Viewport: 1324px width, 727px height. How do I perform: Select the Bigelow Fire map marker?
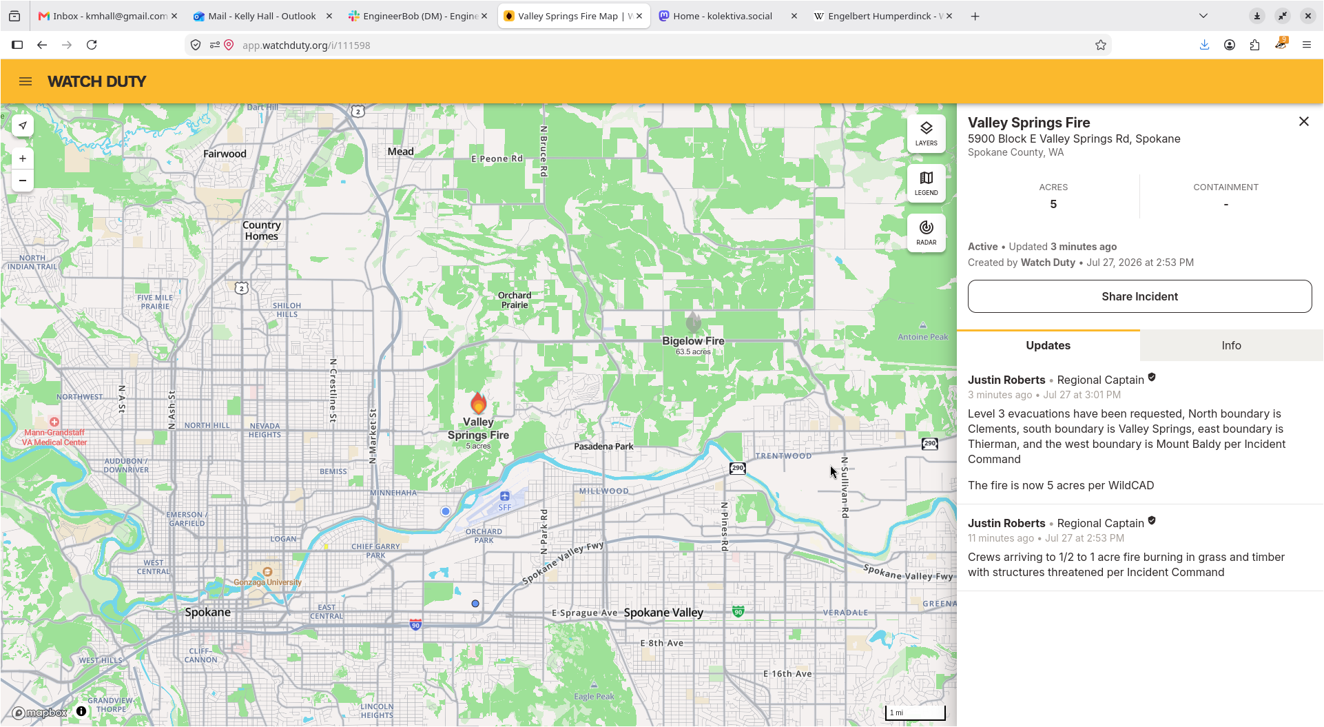click(x=694, y=322)
